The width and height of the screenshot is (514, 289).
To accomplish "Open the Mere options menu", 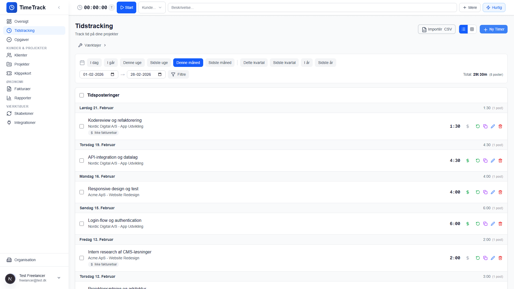I will 470,7.
